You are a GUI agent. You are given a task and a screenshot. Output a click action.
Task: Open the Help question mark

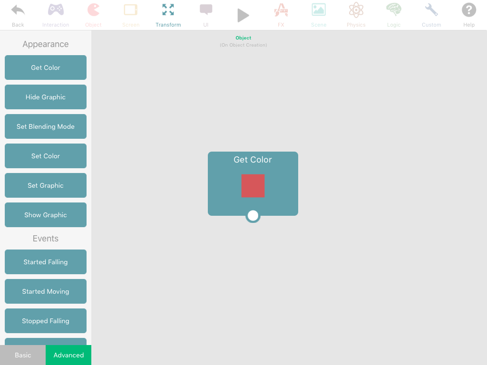(x=469, y=10)
